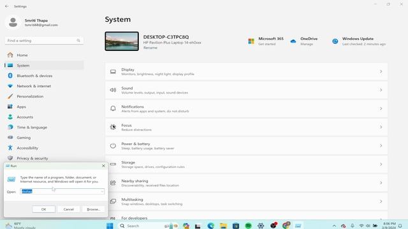Open Sound settings
408x229 pixels.
(247, 90)
